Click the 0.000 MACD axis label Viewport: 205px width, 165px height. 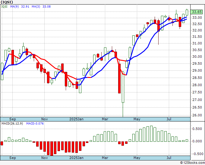click(x=197, y=141)
